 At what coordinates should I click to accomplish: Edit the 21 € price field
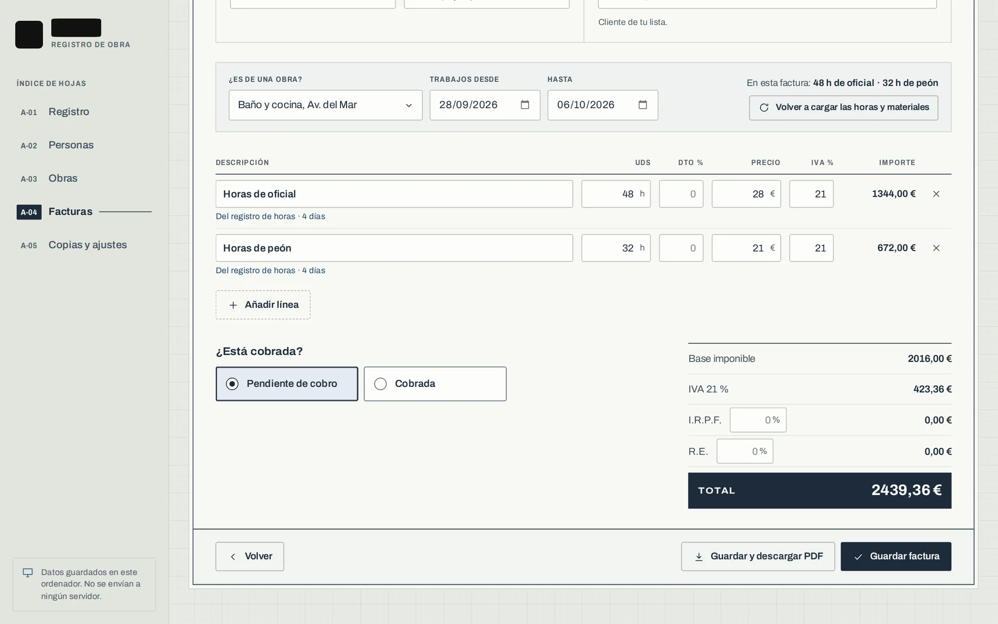pyautogui.click(x=746, y=248)
